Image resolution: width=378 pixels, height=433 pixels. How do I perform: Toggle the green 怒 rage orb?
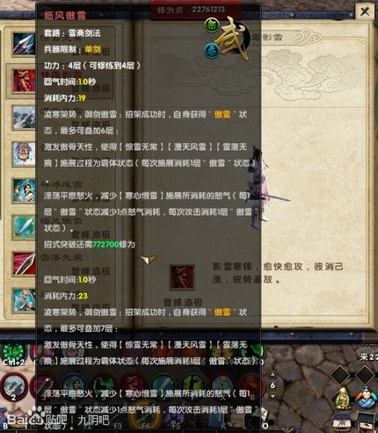pos(211,25)
